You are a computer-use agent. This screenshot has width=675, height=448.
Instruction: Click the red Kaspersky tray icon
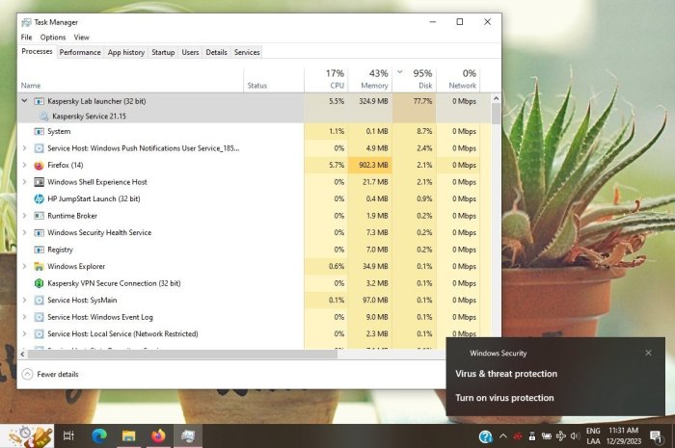pyautogui.click(x=518, y=436)
